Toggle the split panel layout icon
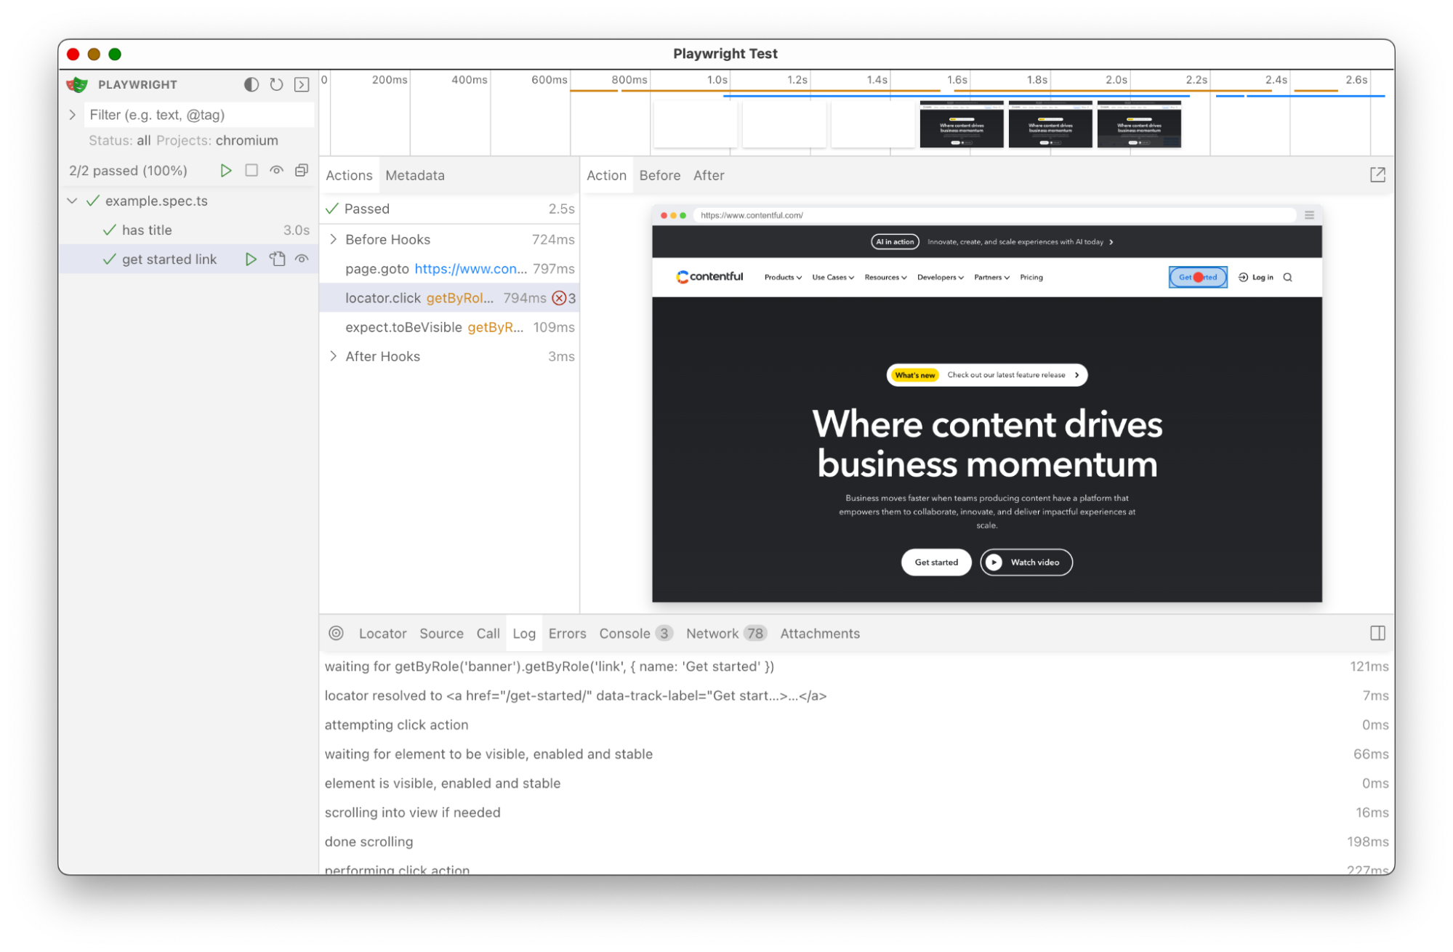 click(x=1377, y=633)
